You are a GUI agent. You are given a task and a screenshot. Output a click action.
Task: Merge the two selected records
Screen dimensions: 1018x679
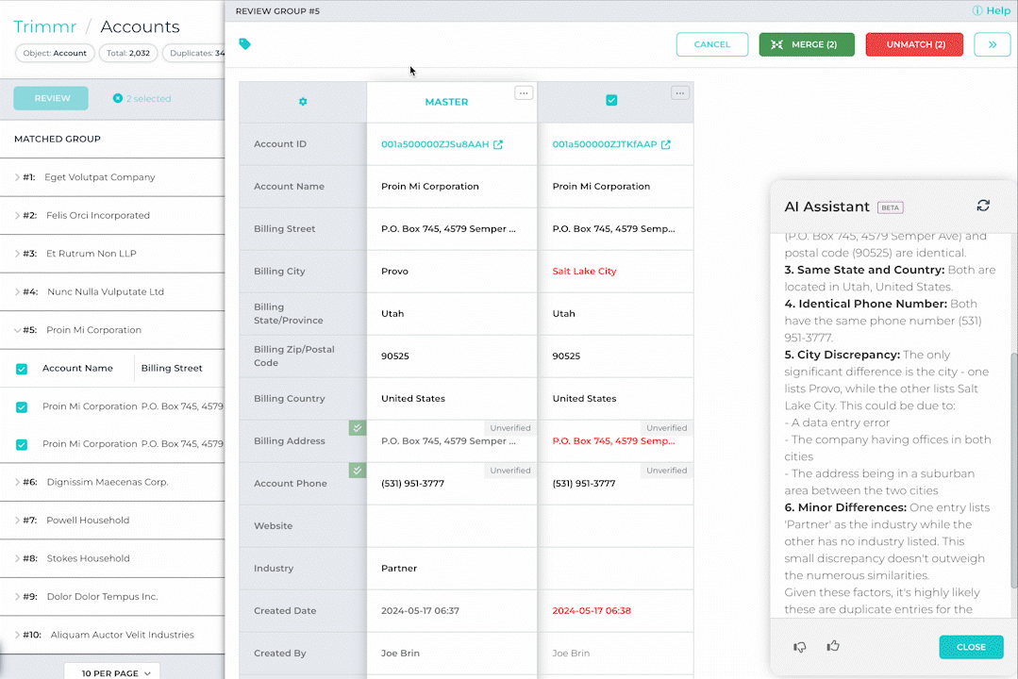tap(807, 43)
